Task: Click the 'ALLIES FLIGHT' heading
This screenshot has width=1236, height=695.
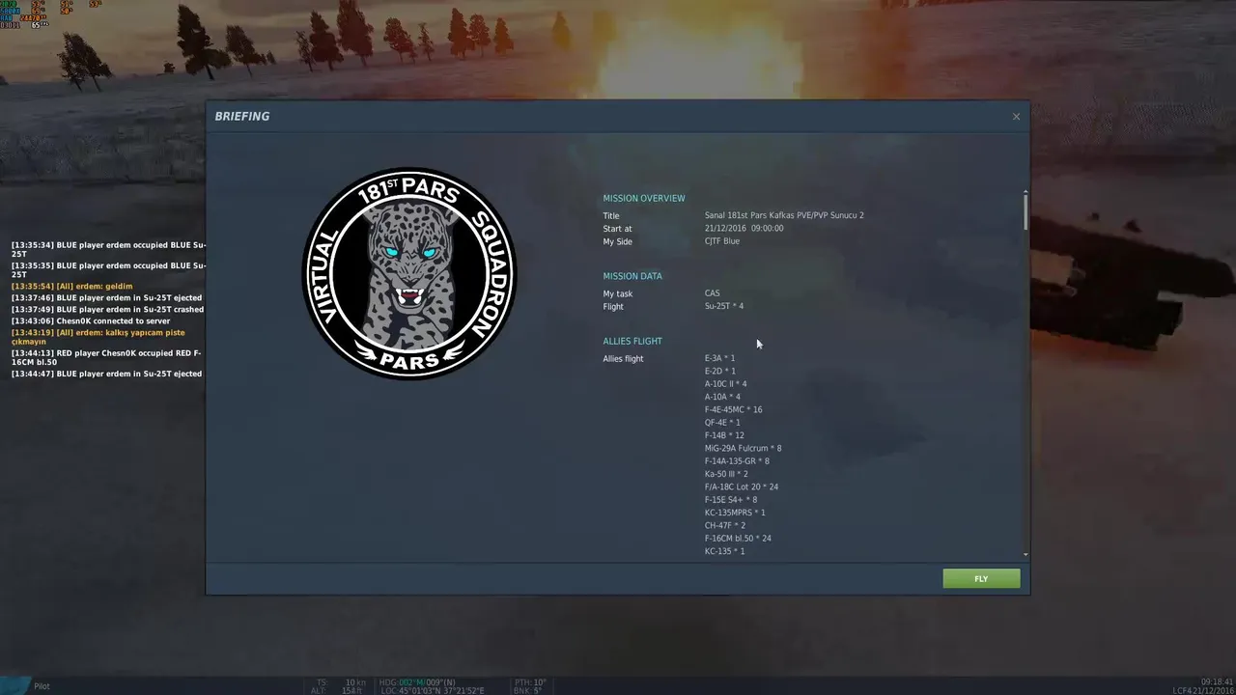Action: 632,341
